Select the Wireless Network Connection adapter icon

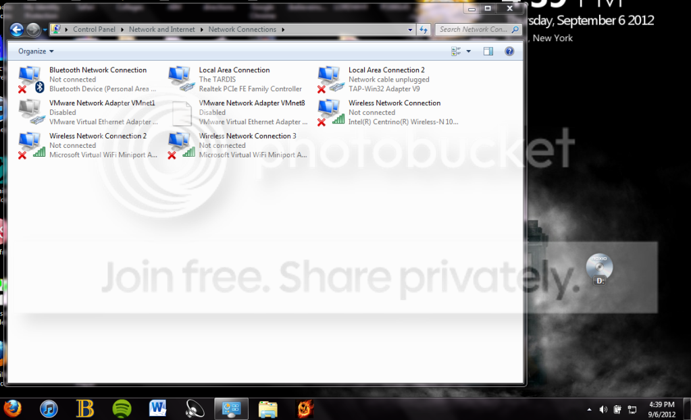[330, 113]
